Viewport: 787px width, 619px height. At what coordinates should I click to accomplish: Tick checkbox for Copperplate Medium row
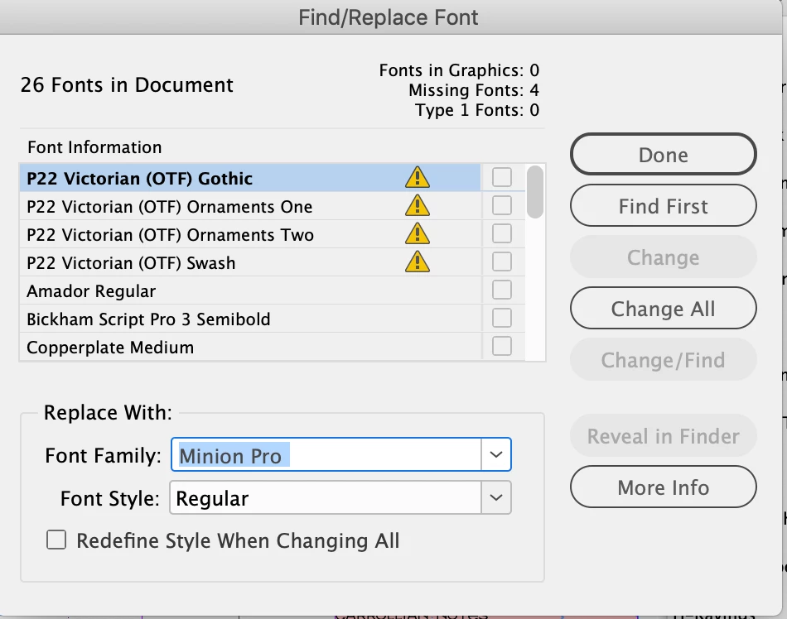click(502, 346)
